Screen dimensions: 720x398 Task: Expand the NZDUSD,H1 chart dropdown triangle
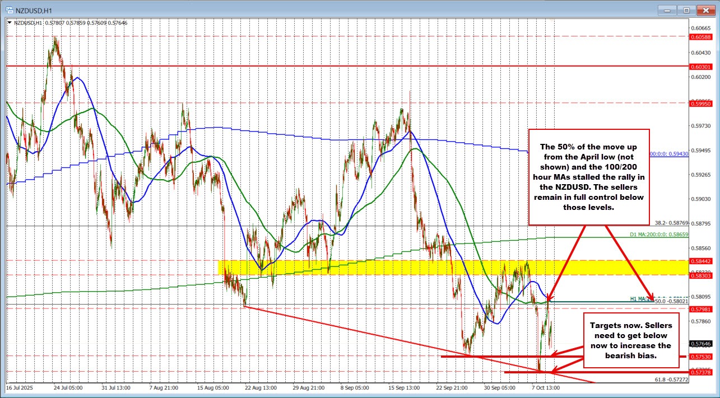pyautogui.click(x=8, y=22)
